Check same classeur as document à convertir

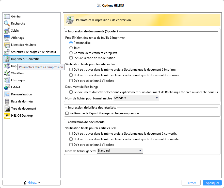[x=71, y=139]
